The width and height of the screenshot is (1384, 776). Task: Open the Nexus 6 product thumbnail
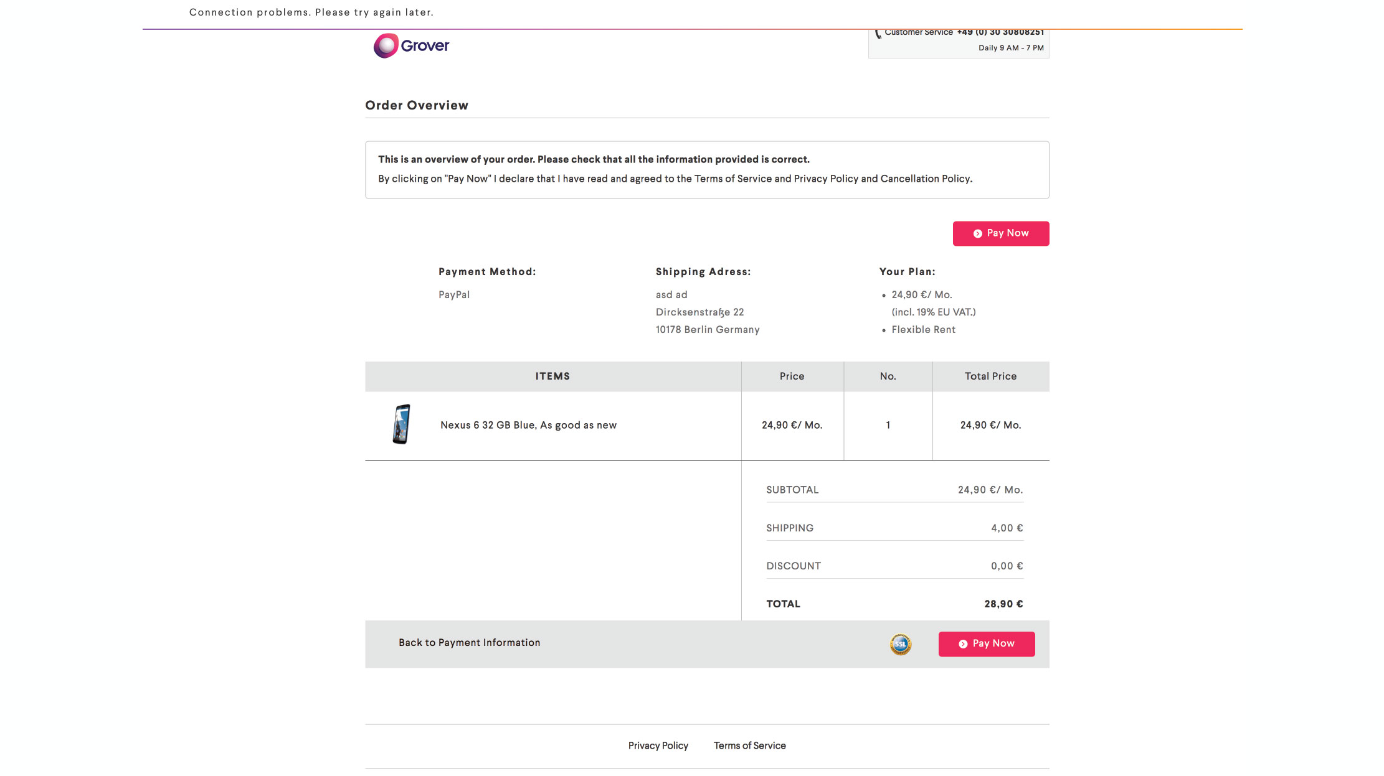click(x=402, y=424)
